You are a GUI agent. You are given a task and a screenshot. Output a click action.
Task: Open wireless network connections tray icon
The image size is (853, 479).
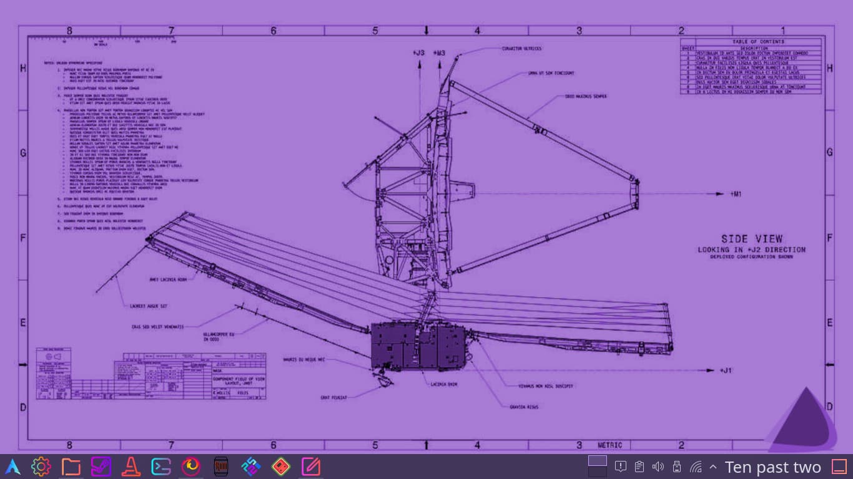[695, 467]
